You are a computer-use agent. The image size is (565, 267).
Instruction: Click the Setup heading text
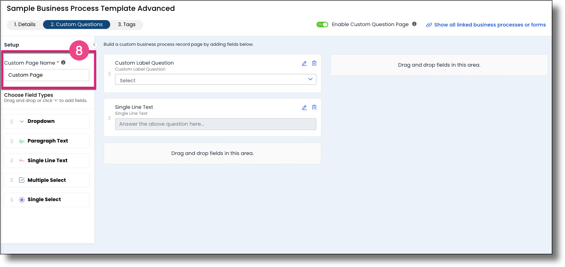12,45
